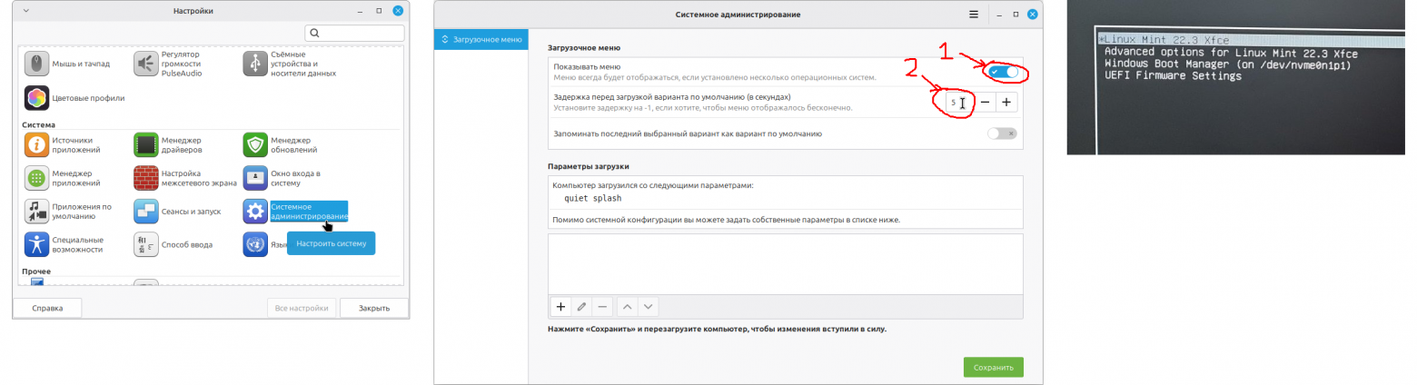Select Загрузочное меню sidebar tab
This screenshot has width=1417, height=385.
(481, 39)
